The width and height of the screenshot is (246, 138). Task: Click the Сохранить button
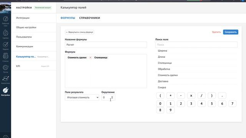click(x=231, y=32)
